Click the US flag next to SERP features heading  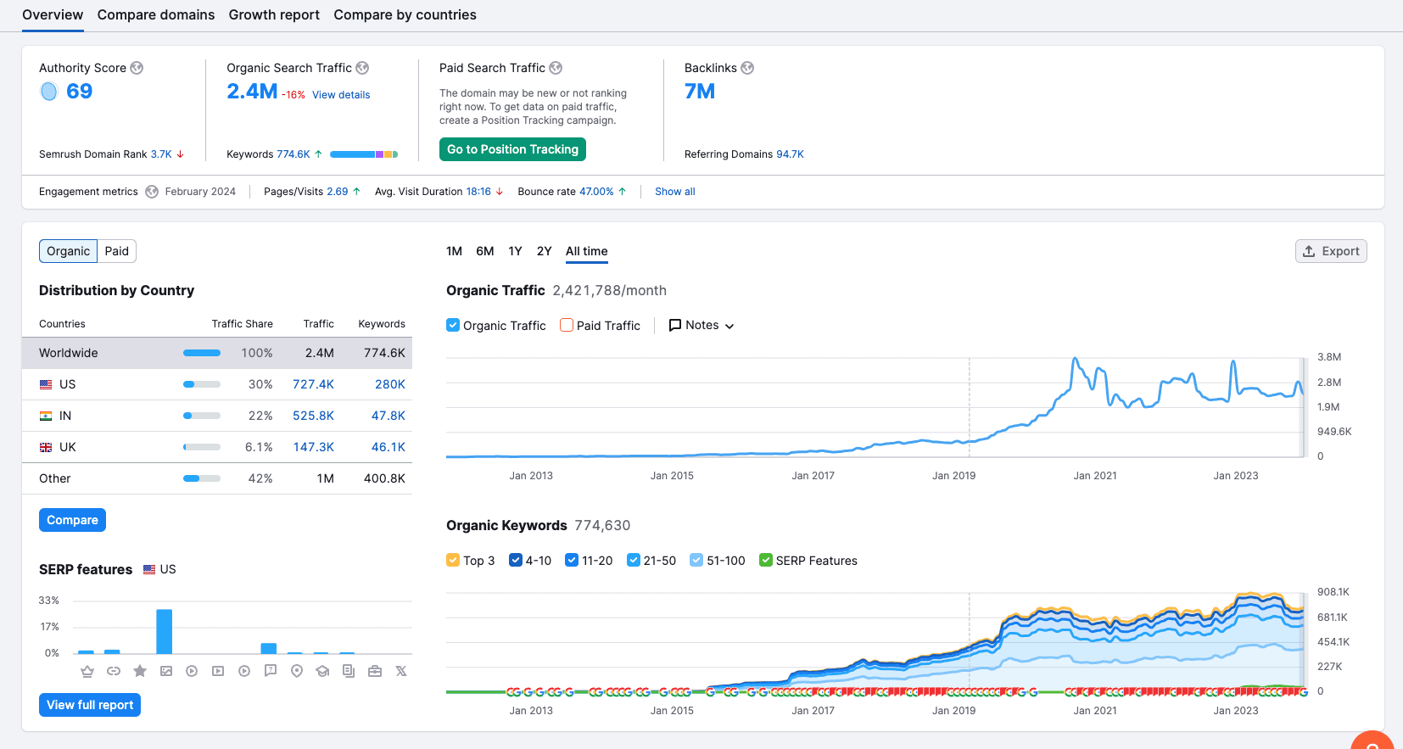pos(149,570)
